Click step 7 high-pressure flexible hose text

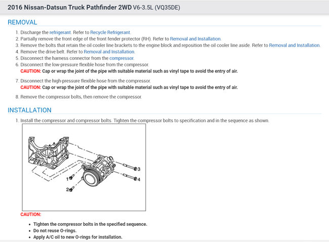[86, 81]
